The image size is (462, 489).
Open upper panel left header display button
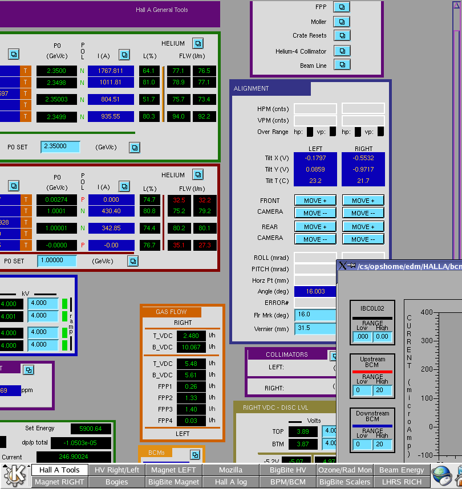[14, 54]
